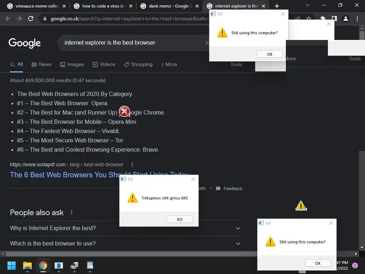
Task: Click the KO button in the mirrored dialog
Action: point(180,219)
